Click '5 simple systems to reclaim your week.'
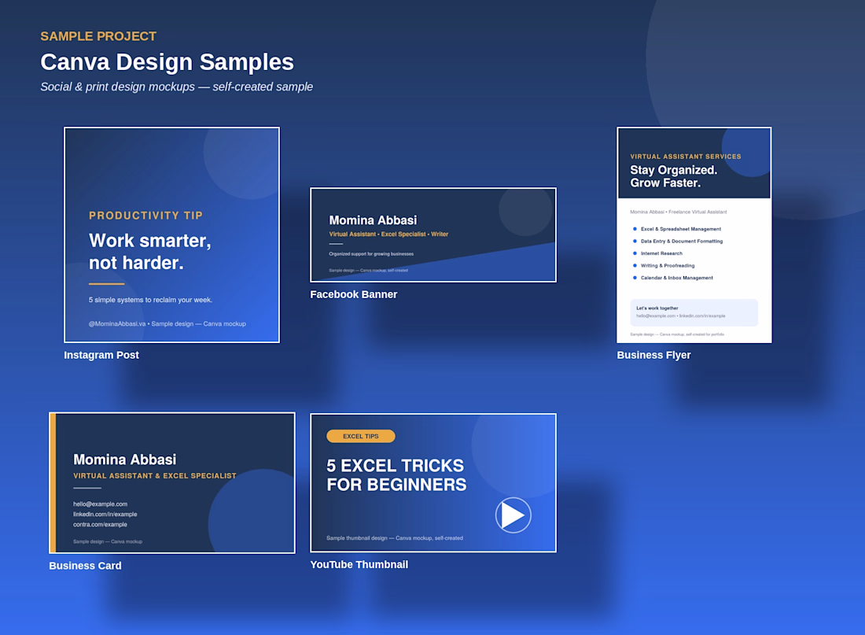865x635 pixels. pyautogui.click(x=151, y=300)
